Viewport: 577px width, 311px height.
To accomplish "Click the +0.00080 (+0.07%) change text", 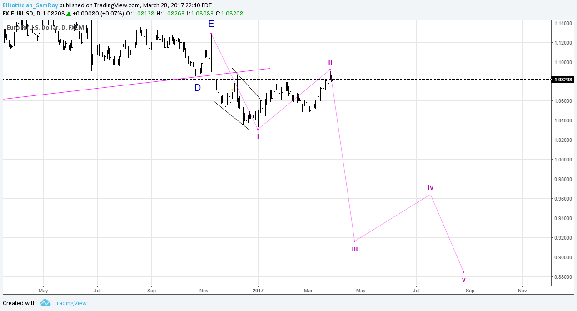I will pos(98,14).
